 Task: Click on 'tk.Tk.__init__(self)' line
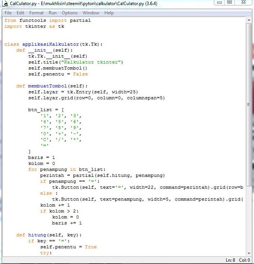(x=58, y=56)
